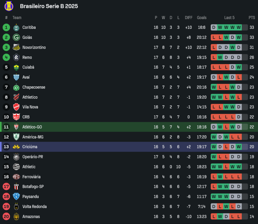Click the position 17 badge for Botafogo-SP
Viewport: 258px width, 224px height.
pos(6,187)
